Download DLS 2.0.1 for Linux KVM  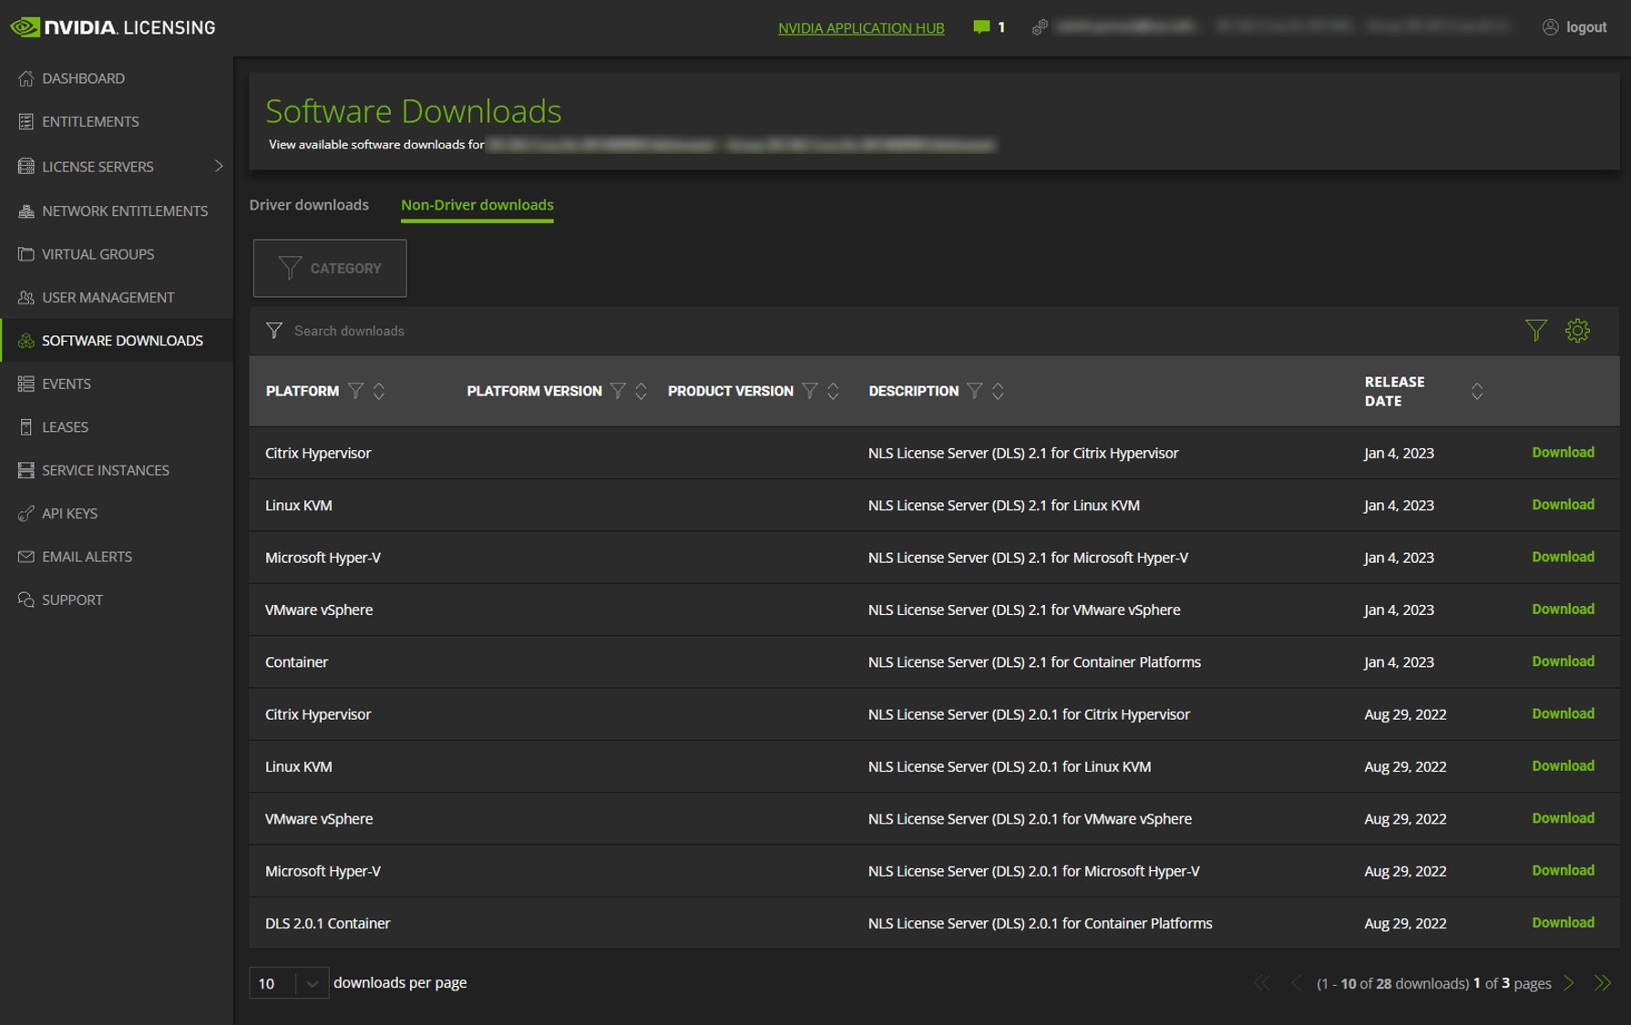pos(1563,765)
